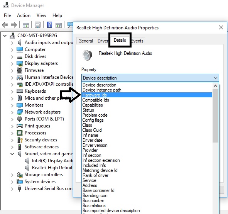Switch to the Details tab
This screenshot has height=214, width=228.
tap(120, 40)
